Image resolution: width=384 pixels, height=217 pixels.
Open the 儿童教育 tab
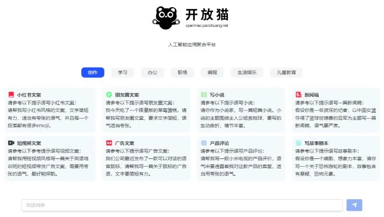point(286,72)
